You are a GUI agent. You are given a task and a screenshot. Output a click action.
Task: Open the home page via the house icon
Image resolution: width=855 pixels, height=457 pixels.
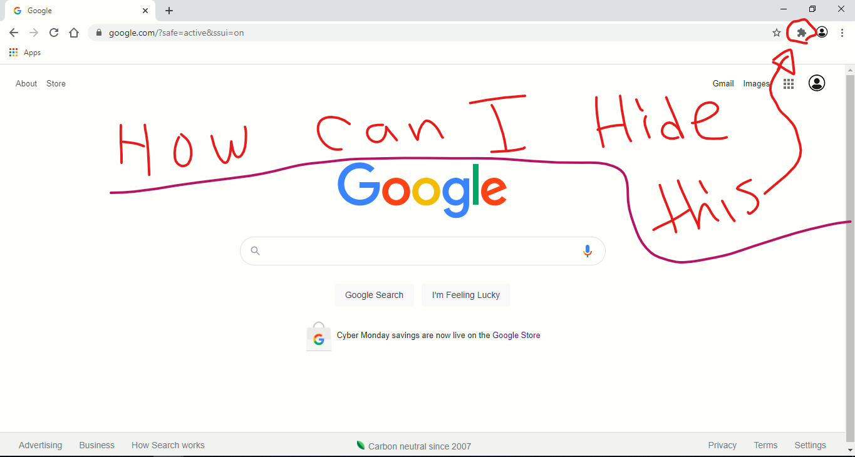click(x=74, y=33)
